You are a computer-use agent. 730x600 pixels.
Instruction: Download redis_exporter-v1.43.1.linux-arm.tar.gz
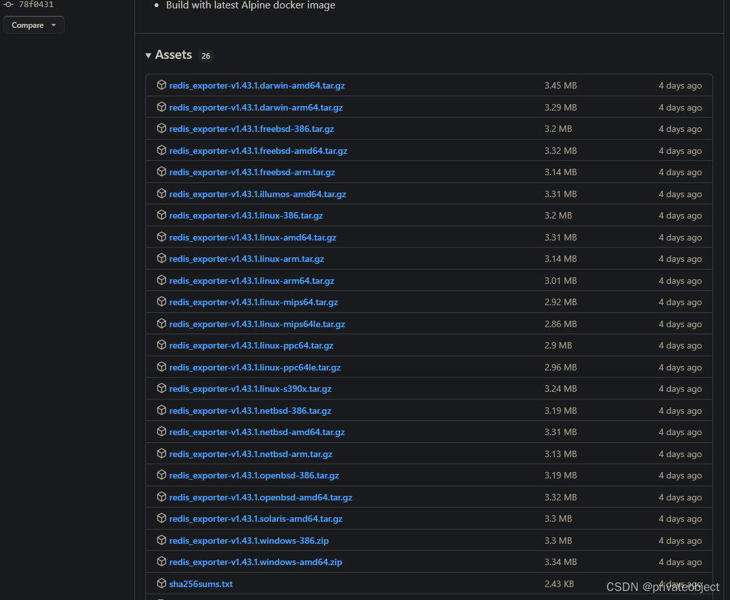247,259
